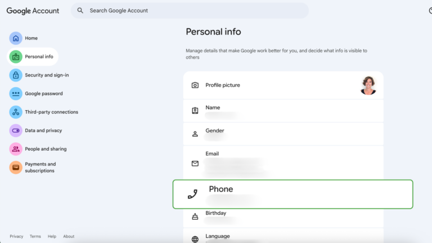Open the profile picture thumbnail
Image resolution: width=432 pixels, height=243 pixels.
pyautogui.click(x=368, y=85)
